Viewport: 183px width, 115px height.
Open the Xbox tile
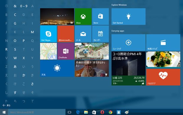pyautogui.click(x=83, y=17)
